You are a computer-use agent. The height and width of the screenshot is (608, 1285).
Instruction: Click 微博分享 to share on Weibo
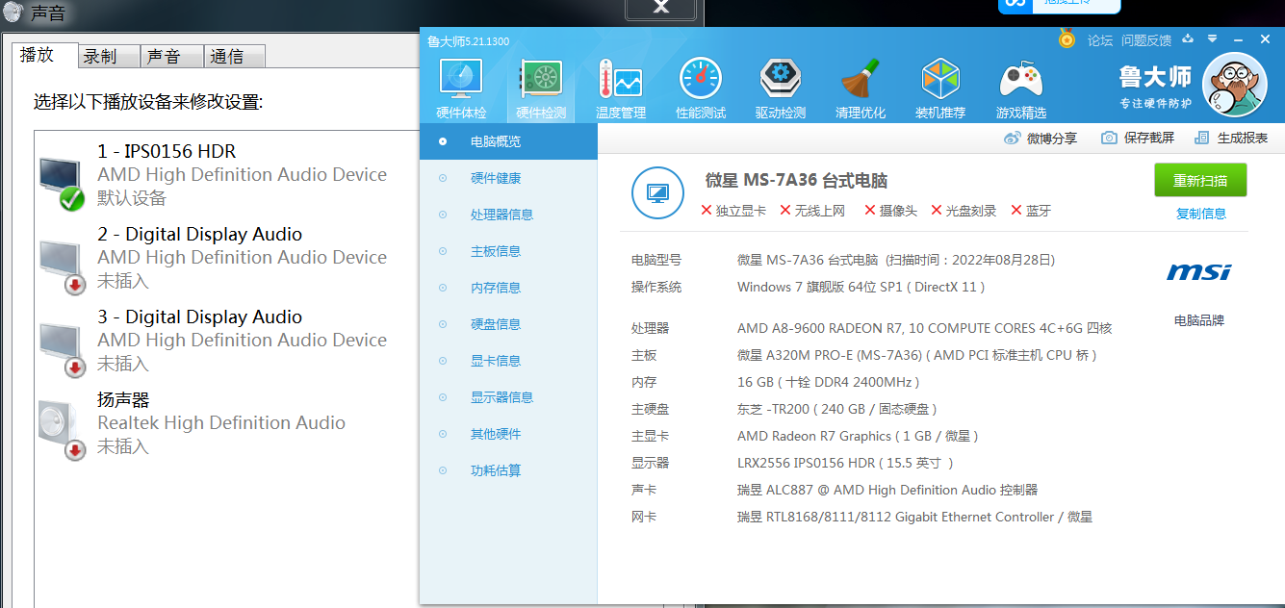point(1041,139)
